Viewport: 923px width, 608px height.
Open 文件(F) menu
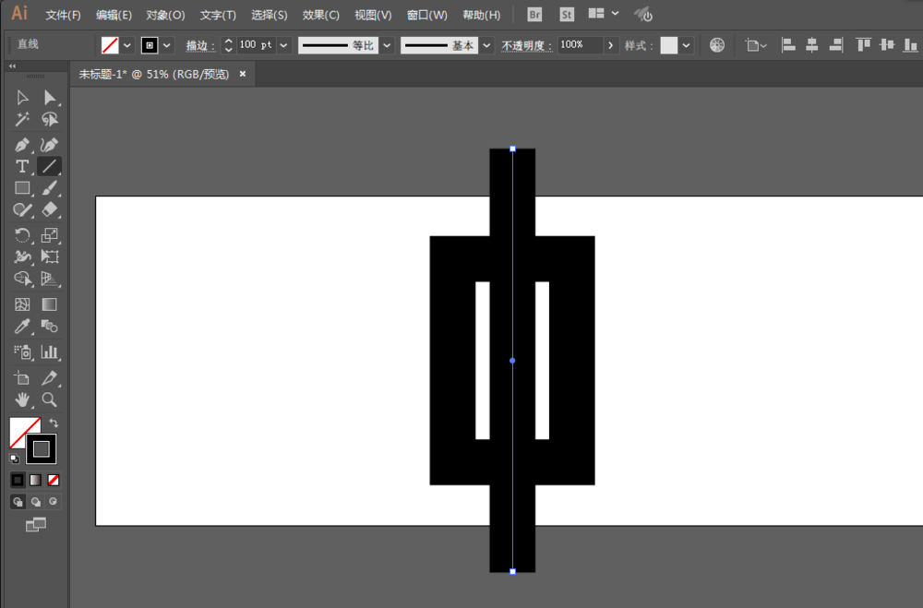tap(63, 16)
